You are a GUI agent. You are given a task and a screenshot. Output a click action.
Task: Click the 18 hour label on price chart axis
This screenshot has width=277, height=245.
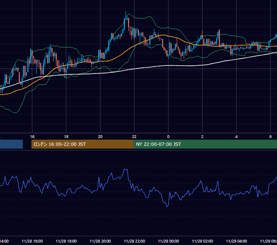coord(66,137)
